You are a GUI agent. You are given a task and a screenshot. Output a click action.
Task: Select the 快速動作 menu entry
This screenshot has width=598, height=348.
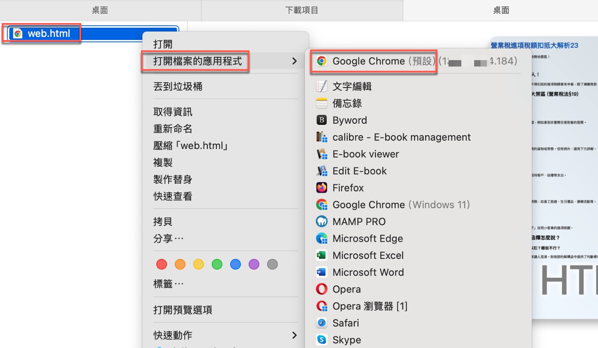pyautogui.click(x=173, y=335)
